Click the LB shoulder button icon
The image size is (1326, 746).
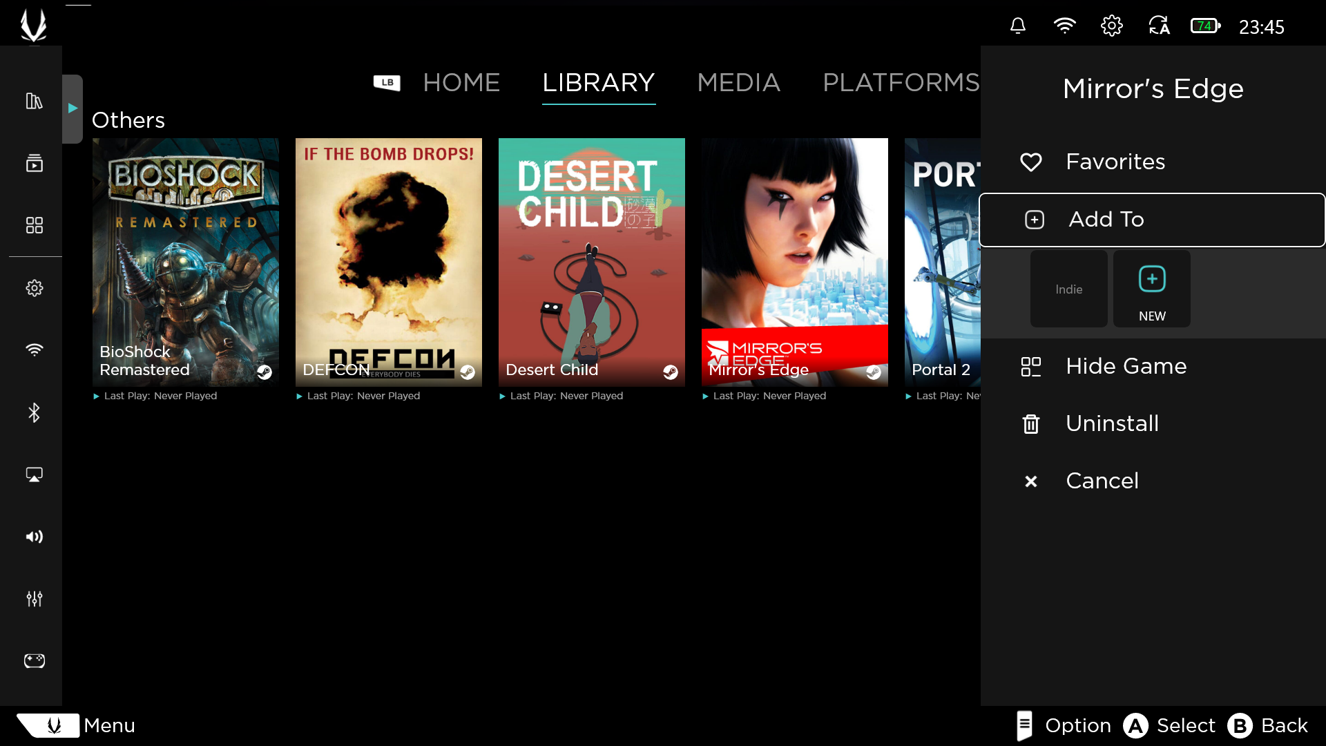(x=387, y=83)
